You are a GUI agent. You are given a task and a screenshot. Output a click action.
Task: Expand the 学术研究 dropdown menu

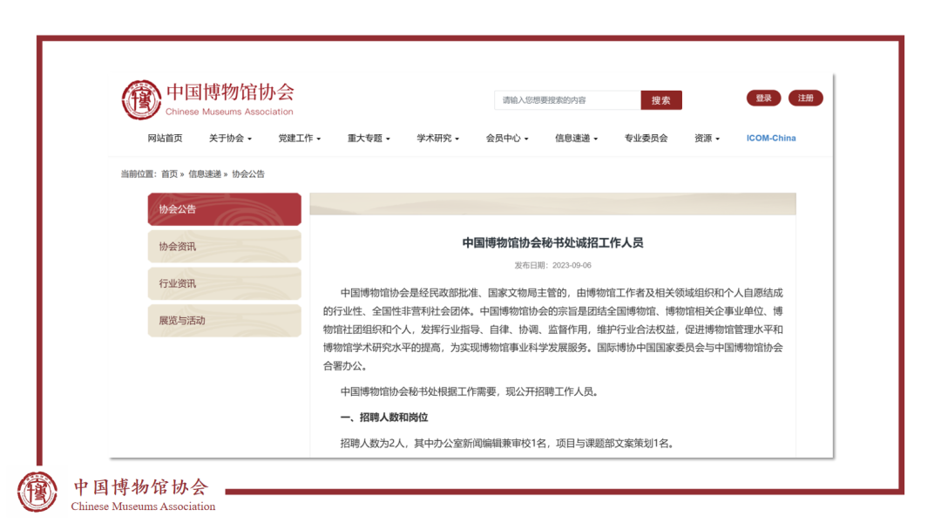pyautogui.click(x=438, y=138)
